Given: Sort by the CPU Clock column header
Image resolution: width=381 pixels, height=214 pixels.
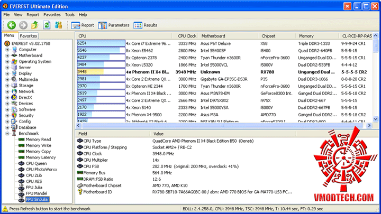Looking at the screenshot, I should 185,36.
